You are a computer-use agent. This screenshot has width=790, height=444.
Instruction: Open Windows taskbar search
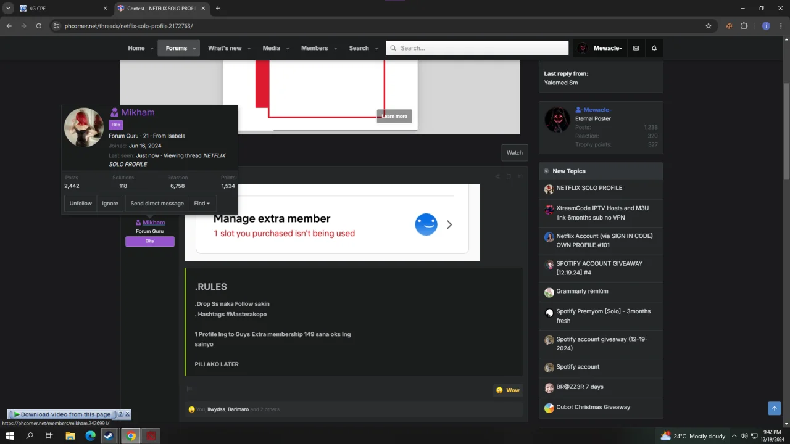point(30,436)
